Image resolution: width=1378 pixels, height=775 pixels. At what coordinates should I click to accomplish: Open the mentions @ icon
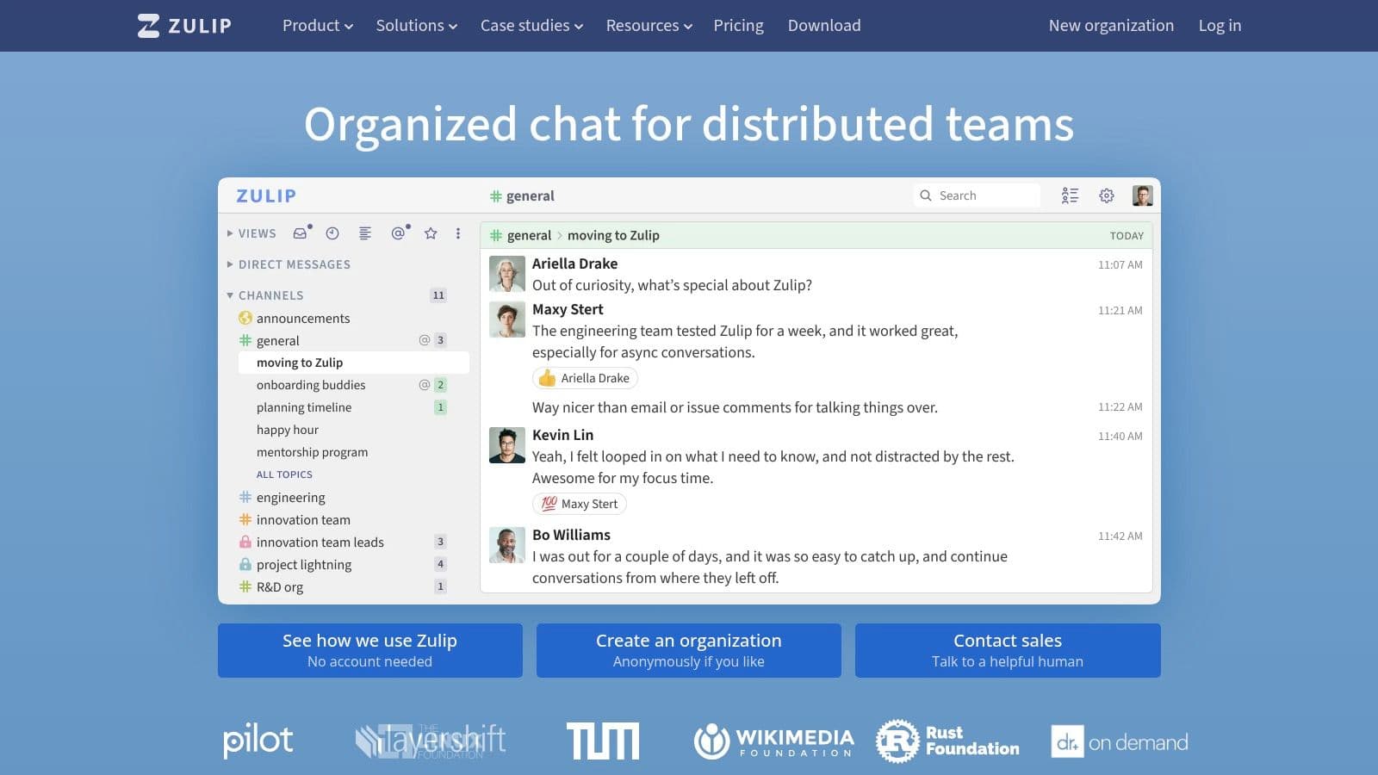coord(398,233)
